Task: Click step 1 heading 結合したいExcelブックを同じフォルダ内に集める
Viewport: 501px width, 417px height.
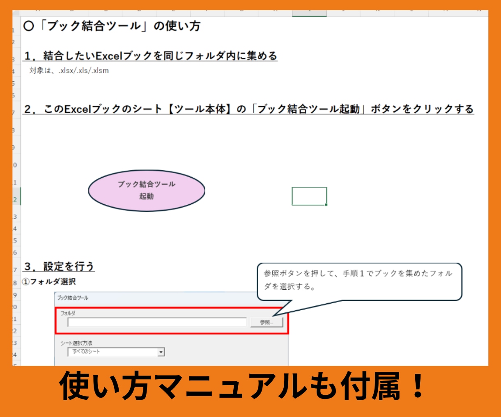Action: (150, 56)
